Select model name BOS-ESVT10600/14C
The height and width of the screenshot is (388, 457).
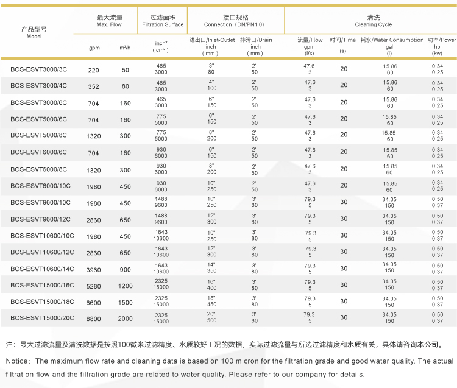[42, 269]
